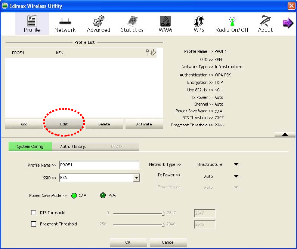The height and width of the screenshot is (249, 297).
Task: Switch to the System Config tab
Action: click(30, 146)
